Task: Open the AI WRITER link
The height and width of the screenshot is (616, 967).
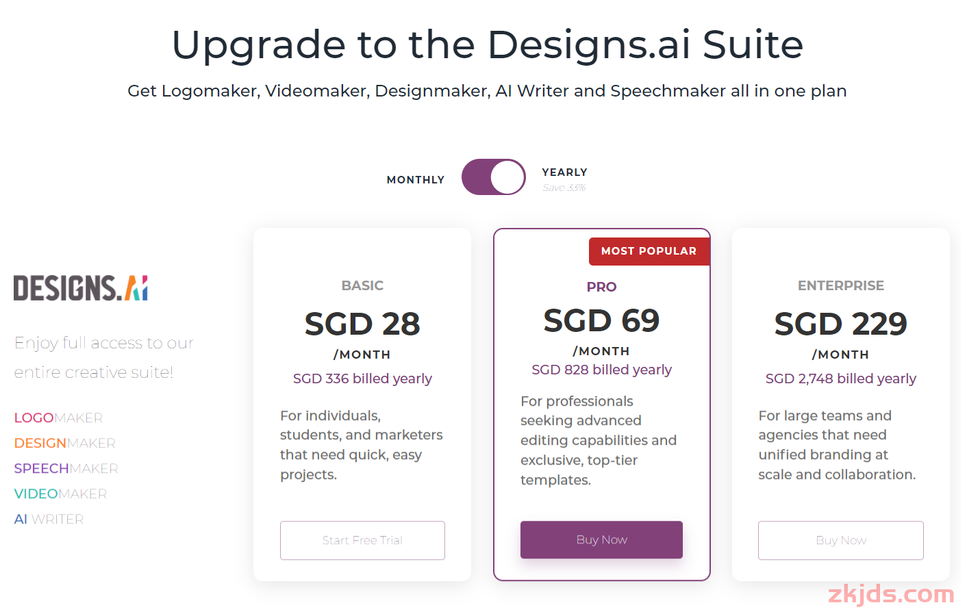Action: coord(49,519)
